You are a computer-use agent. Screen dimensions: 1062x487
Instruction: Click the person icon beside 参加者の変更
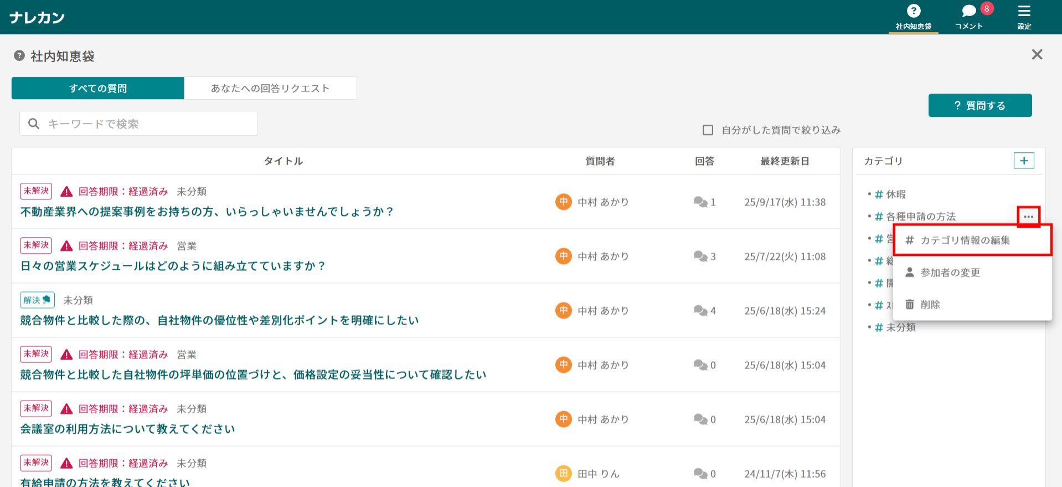coord(909,272)
